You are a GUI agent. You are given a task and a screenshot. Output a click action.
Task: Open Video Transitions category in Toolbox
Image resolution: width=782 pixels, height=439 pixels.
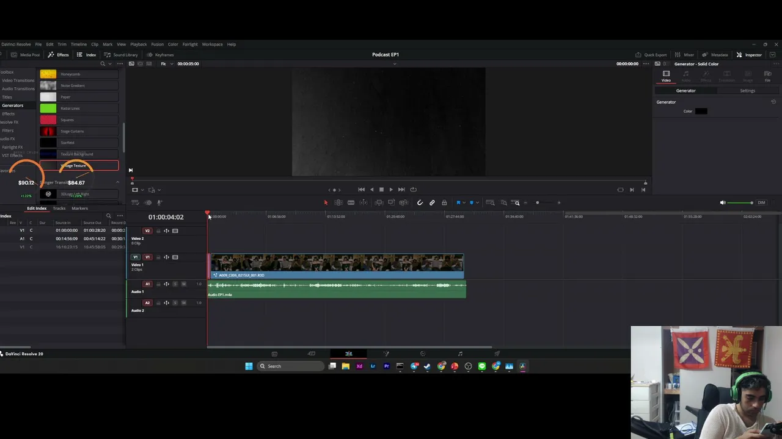tap(18, 80)
